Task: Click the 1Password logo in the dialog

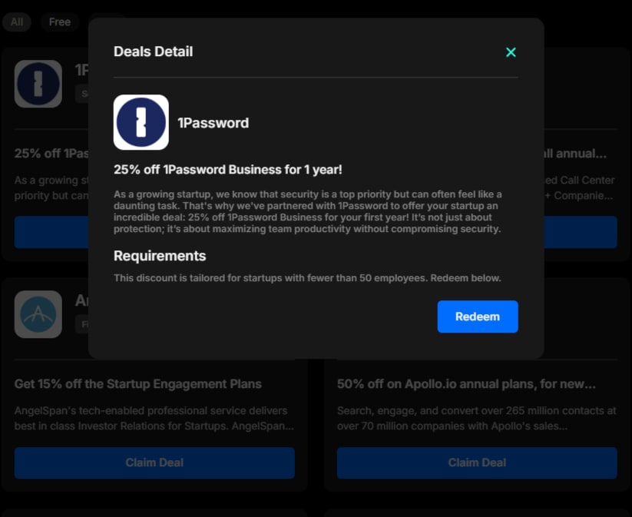Action: pyautogui.click(x=141, y=122)
